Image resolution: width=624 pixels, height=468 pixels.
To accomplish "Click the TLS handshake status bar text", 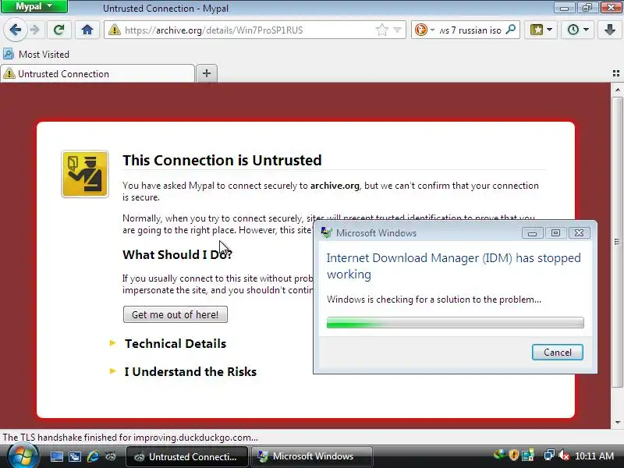I will coord(130,438).
